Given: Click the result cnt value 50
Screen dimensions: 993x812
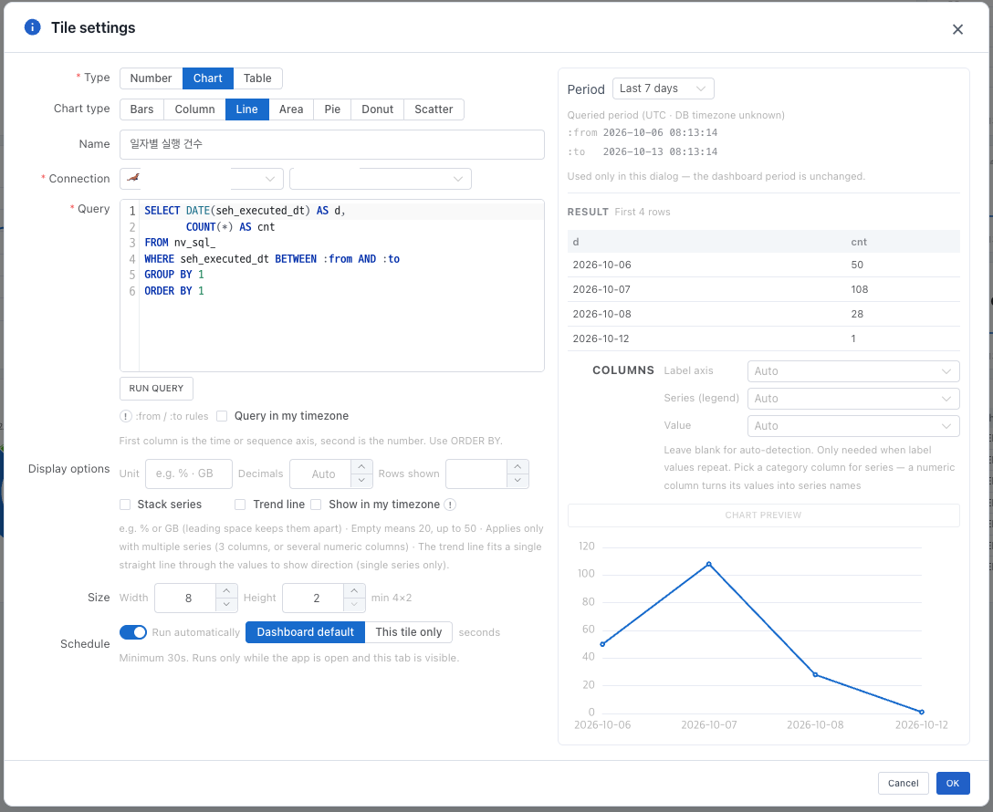Looking at the screenshot, I should click(857, 265).
